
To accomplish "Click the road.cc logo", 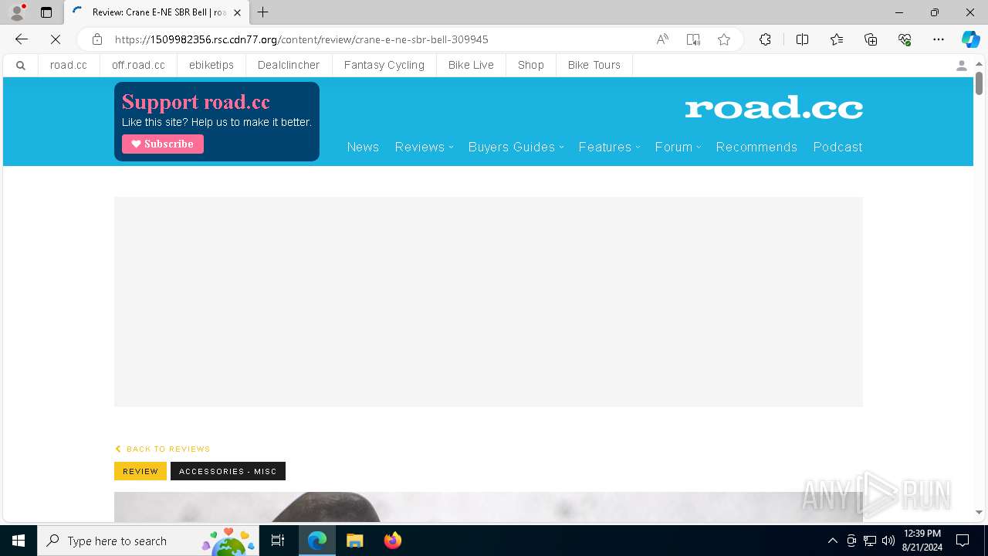I will (773, 107).
